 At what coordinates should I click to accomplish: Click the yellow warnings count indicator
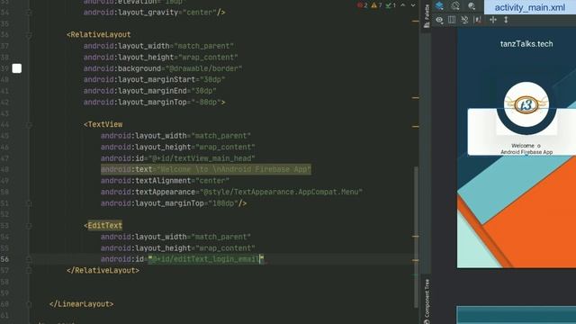tap(376, 5)
